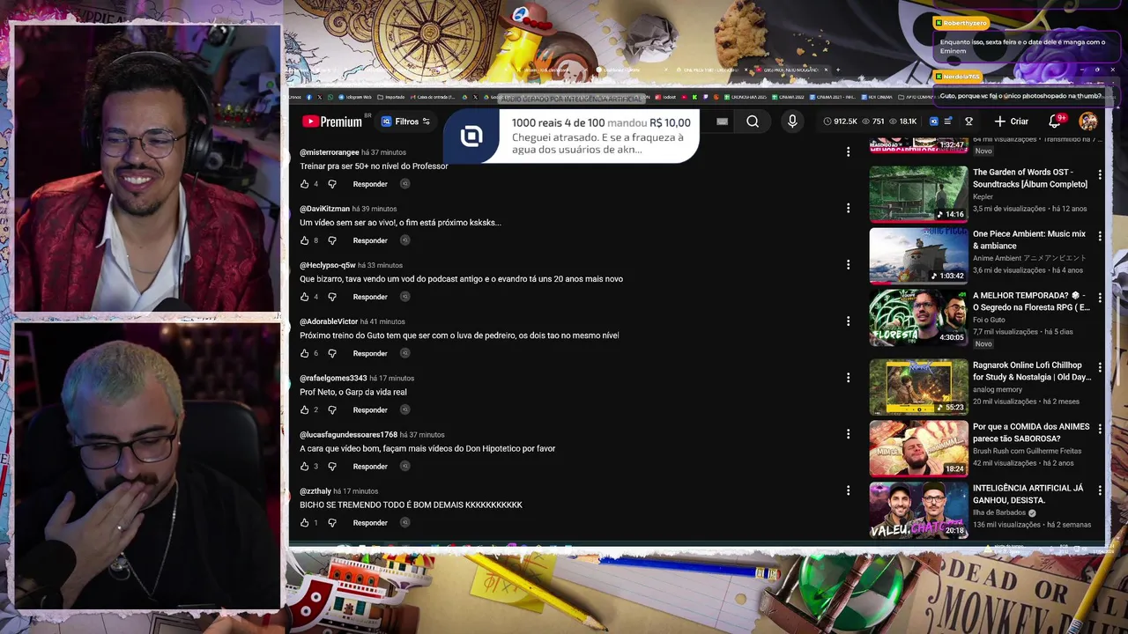Open Inteligência Artificial Já Ganhou thumbnail

[x=918, y=509]
